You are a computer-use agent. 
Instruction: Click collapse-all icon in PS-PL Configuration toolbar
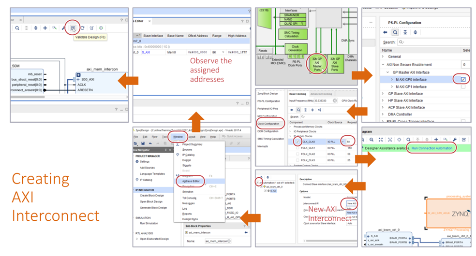click(x=405, y=32)
